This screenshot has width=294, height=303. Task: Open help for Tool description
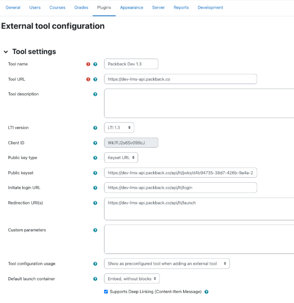point(95,94)
